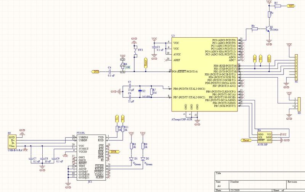Pick the D2 green LED symbol
This screenshot has height=192, width=305.
point(143,159)
